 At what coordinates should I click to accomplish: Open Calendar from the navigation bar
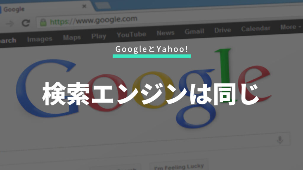pyautogui.click(x=256, y=29)
